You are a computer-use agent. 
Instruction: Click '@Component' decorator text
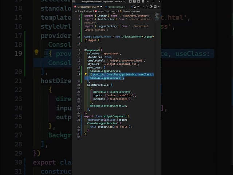92,50
